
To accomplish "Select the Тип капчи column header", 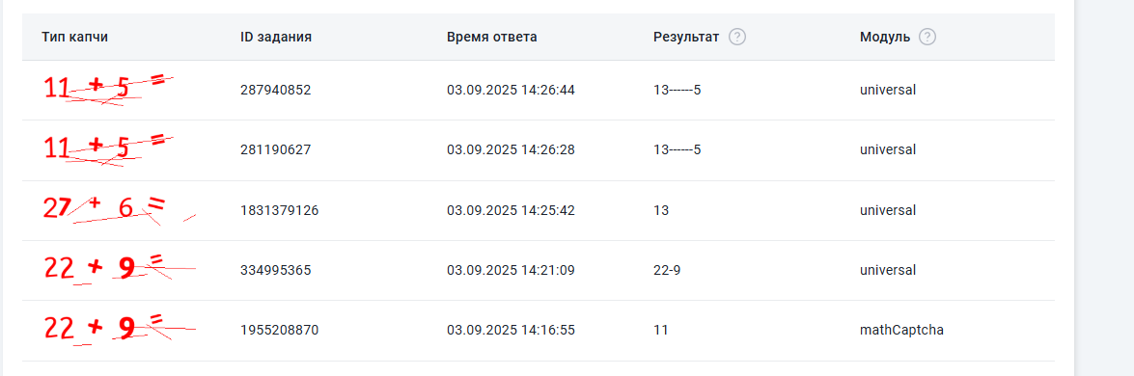I will (75, 37).
